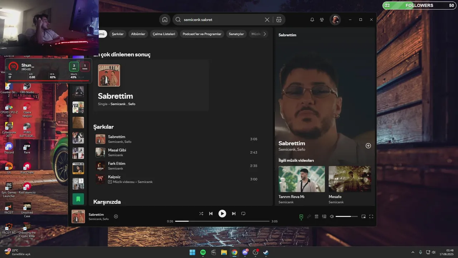Open the PUBG BATTLEGROUNDS desktop shortcut

pos(27,130)
